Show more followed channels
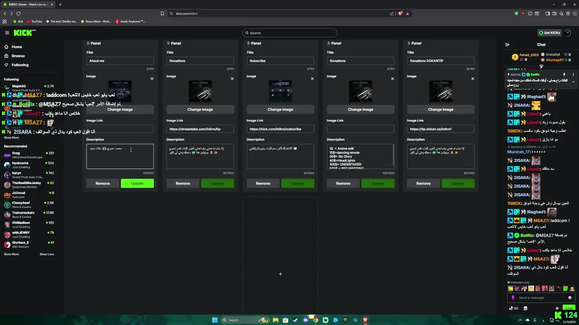 11,138
